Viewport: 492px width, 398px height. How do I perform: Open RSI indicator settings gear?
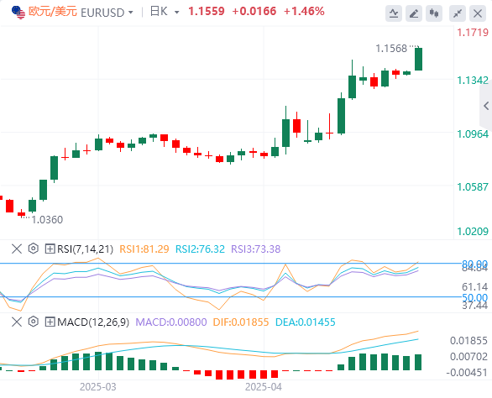[x=34, y=249]
